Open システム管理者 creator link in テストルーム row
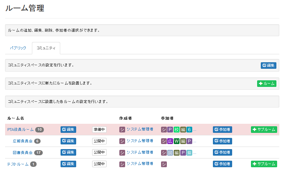Viewport: 284px width, 173px height. (140, 164)
